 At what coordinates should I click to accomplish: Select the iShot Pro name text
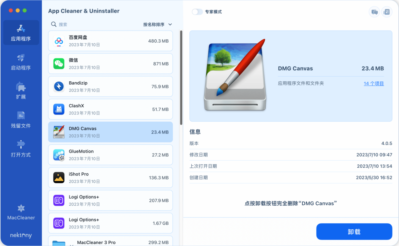pyautogui.click(x=79, y=174)
